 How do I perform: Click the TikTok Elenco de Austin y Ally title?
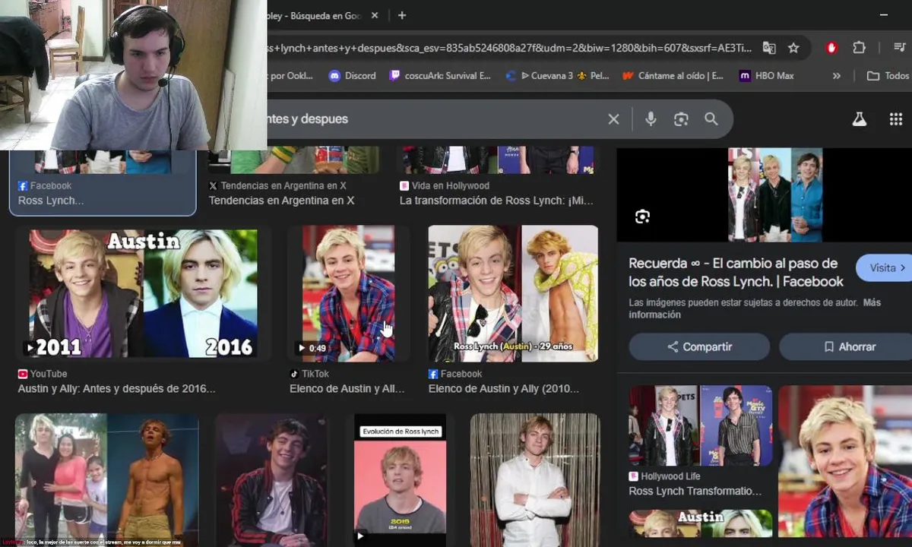pos(347,388)
